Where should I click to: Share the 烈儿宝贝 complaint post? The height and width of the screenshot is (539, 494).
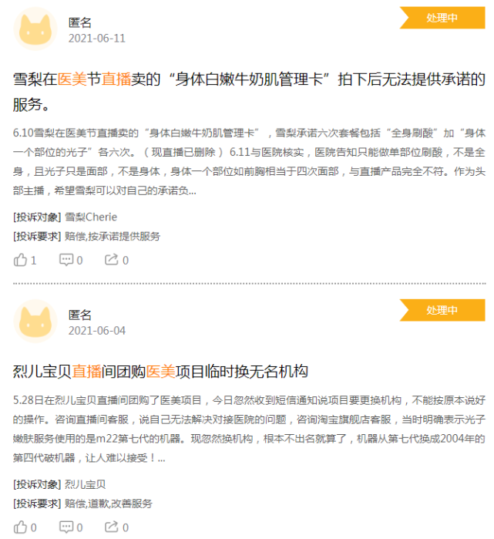click(112, 527)
